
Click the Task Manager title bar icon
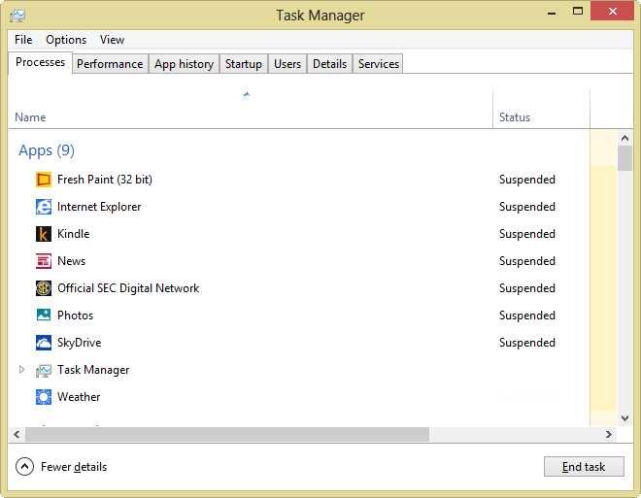point(17,16)
